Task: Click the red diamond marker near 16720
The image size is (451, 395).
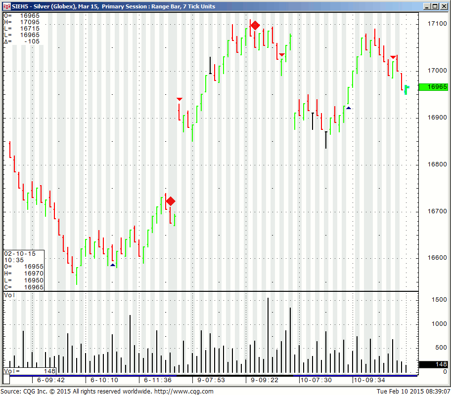Action: (171, 201)
